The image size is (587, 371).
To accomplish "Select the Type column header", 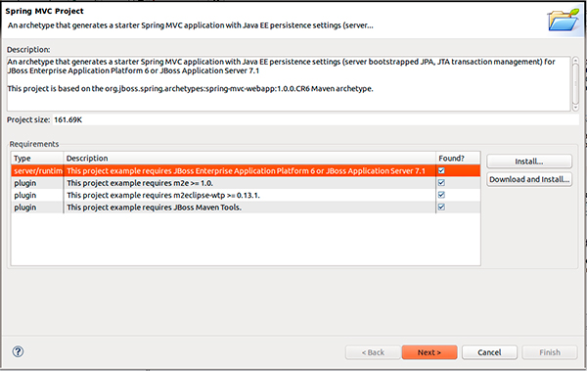I will click(x=37, y=159).
